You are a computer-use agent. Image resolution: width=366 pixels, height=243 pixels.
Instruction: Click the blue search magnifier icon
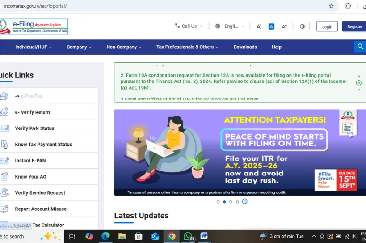pyautogui.click(x=360, y=47)
